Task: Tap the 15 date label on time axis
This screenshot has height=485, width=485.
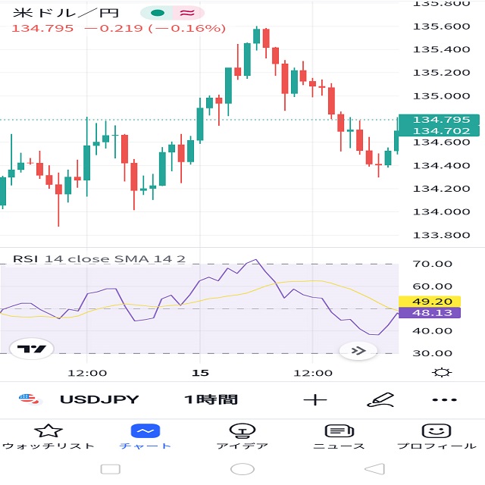Action: [200, 373]
